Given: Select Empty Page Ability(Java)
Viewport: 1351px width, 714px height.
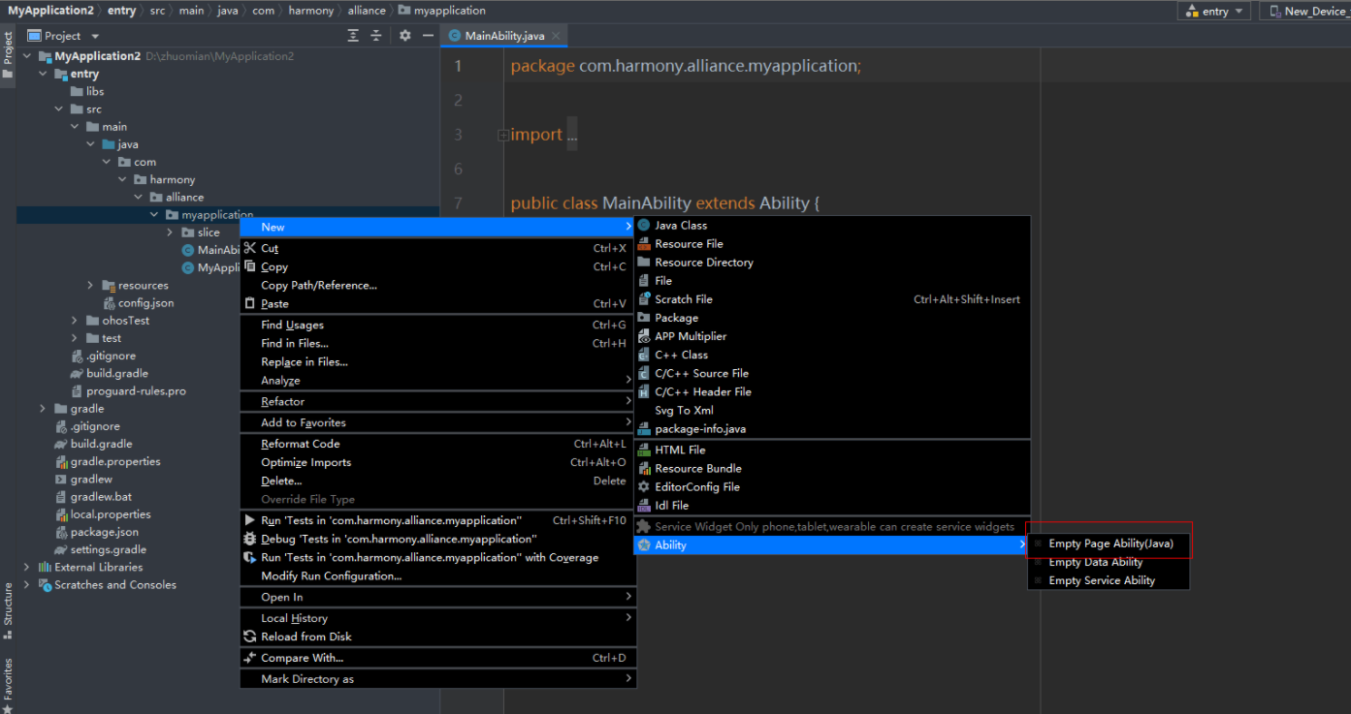Looking at the screenshot, I should (x=1109, y=543).
